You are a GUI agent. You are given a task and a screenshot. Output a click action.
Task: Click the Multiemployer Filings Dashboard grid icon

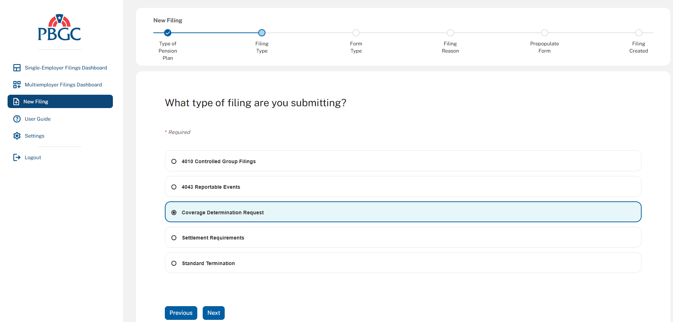pyautogui.click(x=17, y=85)
